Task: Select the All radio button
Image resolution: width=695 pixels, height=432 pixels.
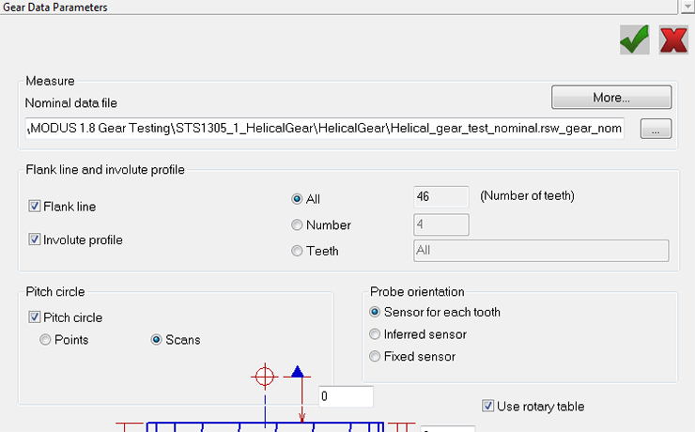Action: [298, 199]
